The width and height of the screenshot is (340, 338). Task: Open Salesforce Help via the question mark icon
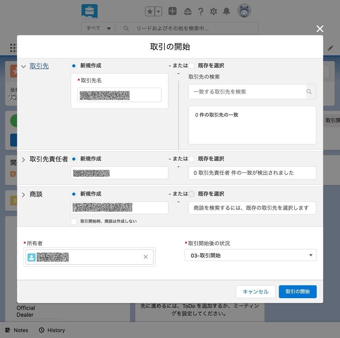[201, 11]
